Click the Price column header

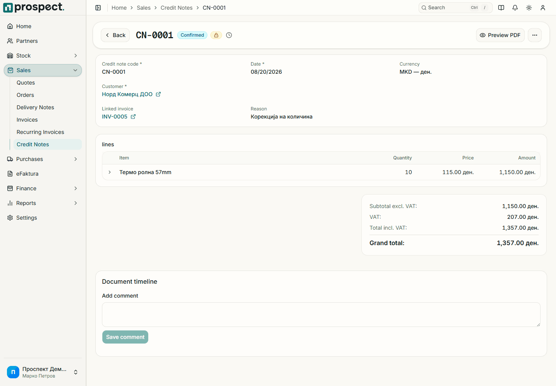point(468,158)
